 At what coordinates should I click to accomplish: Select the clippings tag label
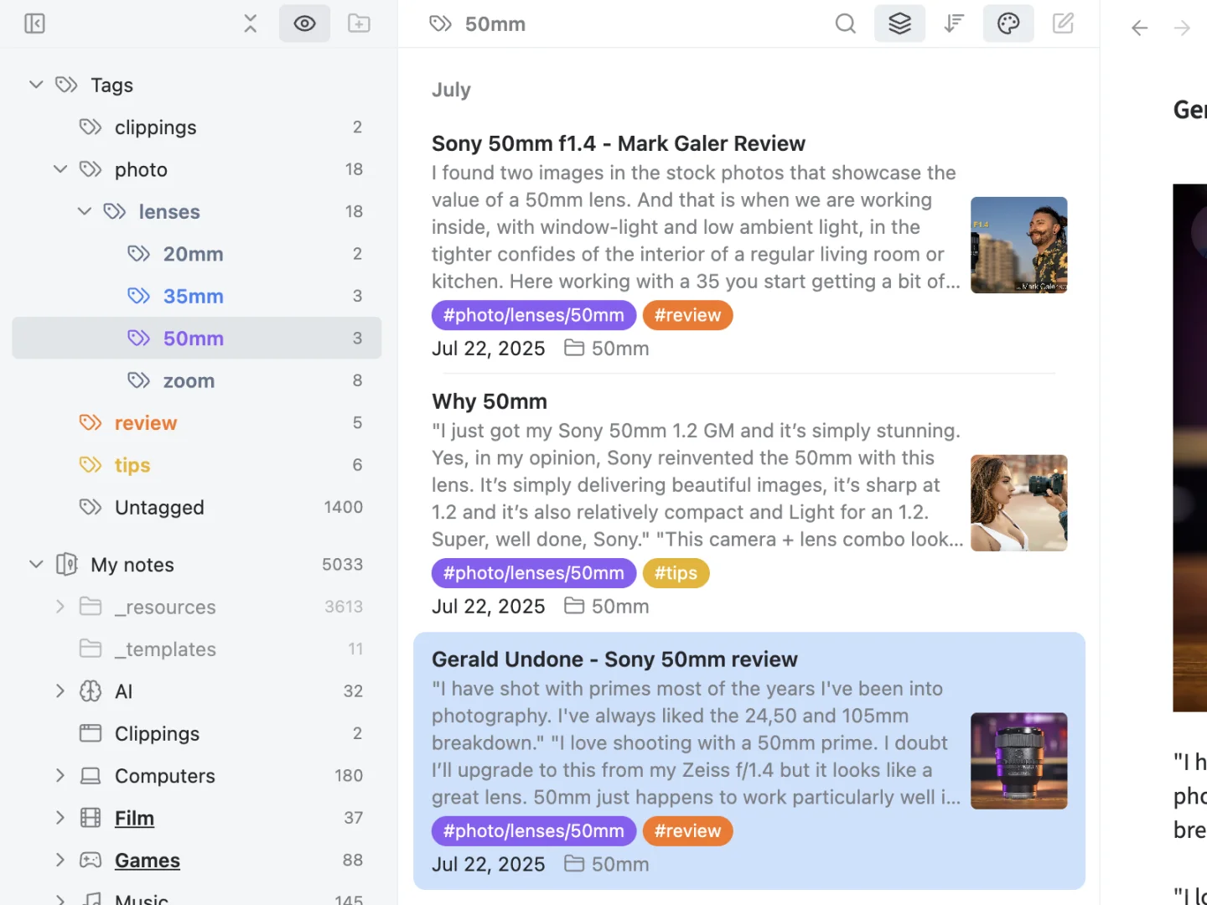coord(156,127)
